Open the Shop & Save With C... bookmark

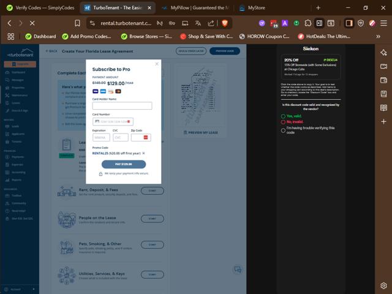click(x=206, y=37)
